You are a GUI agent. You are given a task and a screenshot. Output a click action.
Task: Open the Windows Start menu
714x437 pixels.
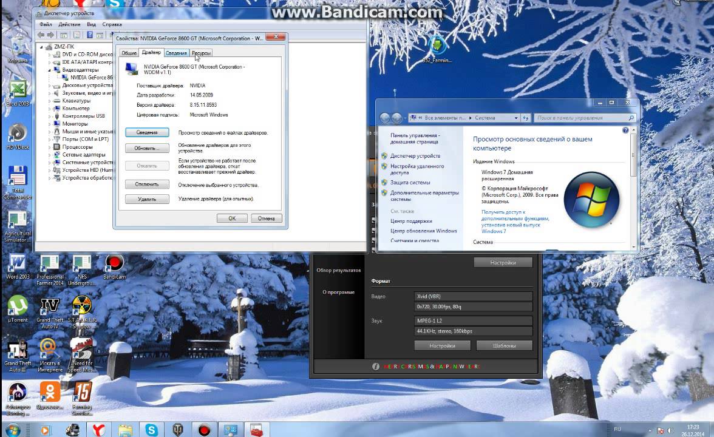coord(13,430)
